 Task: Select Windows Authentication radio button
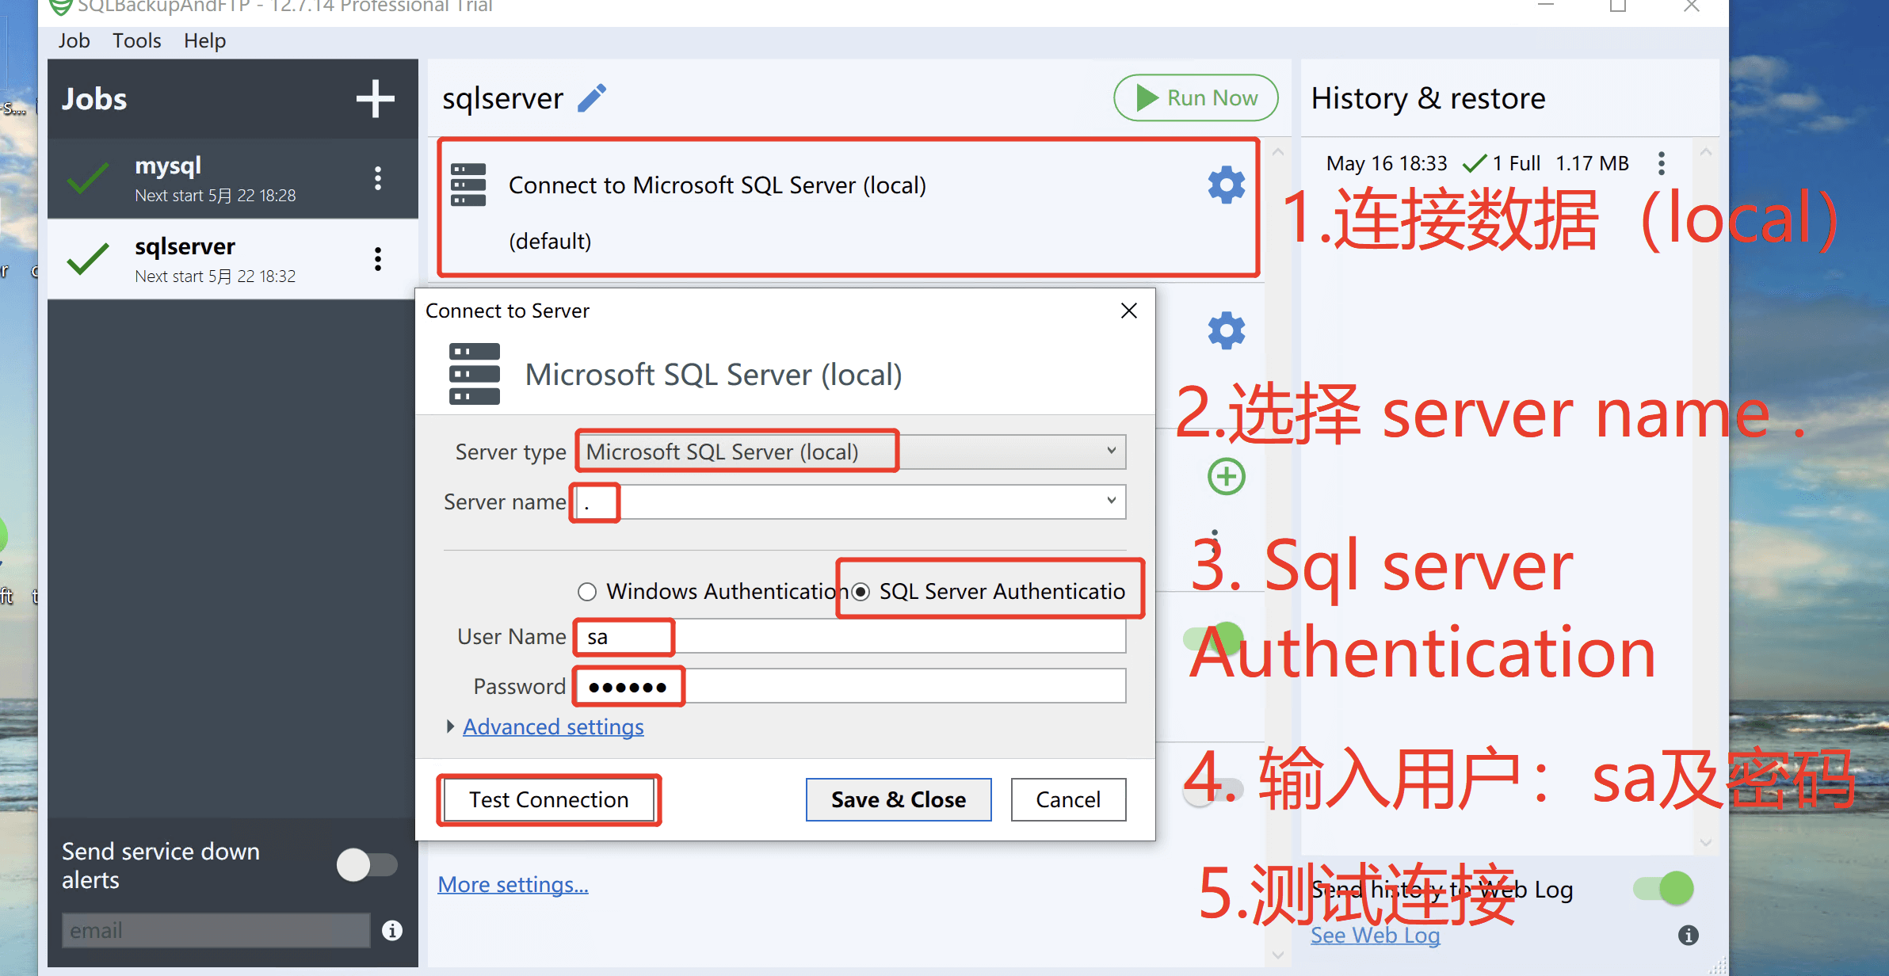point(587,592)
